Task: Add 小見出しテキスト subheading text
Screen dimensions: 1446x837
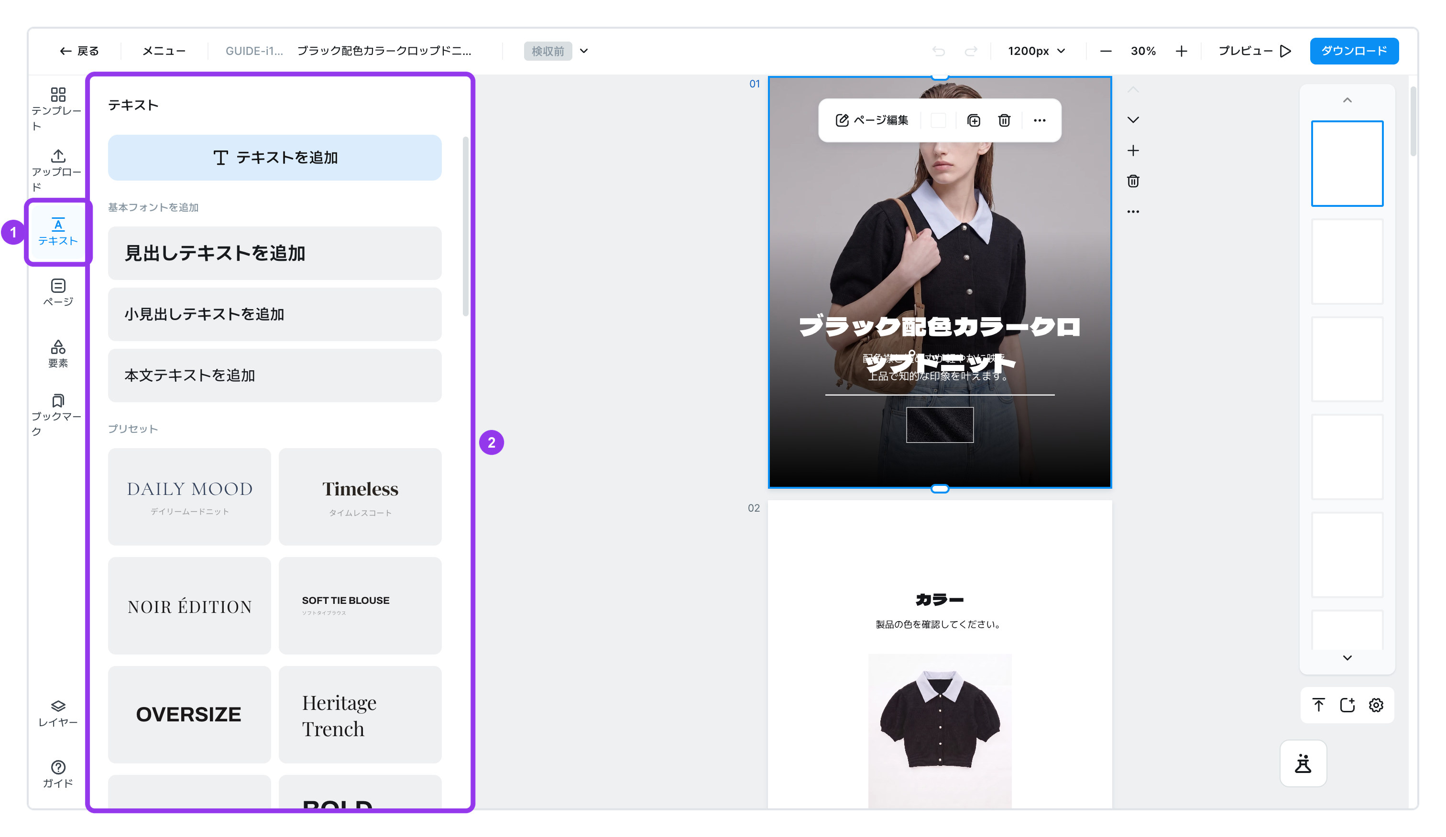Action: tap(275, 314)
